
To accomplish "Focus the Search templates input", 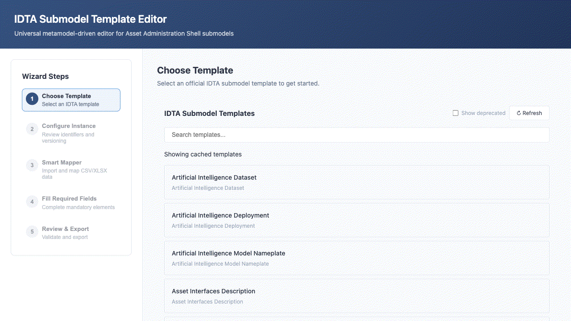I will pyautogui.click(x=356, y=135).
